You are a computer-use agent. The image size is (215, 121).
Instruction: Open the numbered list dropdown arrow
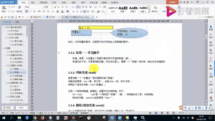pyautogui.click(x=80, y=7)
